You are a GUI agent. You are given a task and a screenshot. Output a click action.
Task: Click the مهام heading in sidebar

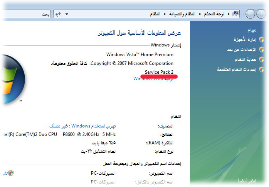pos(252,30)
